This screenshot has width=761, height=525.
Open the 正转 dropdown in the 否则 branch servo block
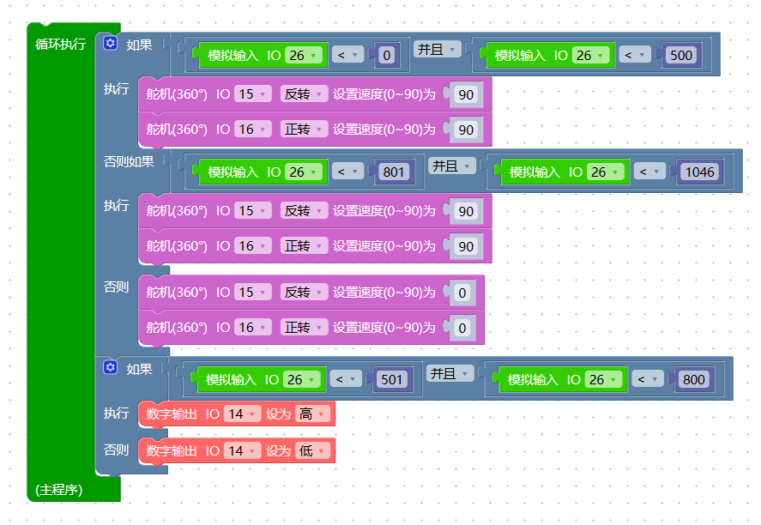coord(304,327)
